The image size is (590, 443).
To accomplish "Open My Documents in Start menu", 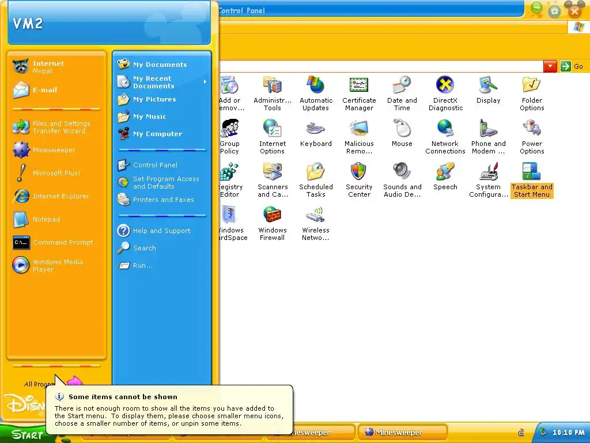I will [x=162, y=65].
